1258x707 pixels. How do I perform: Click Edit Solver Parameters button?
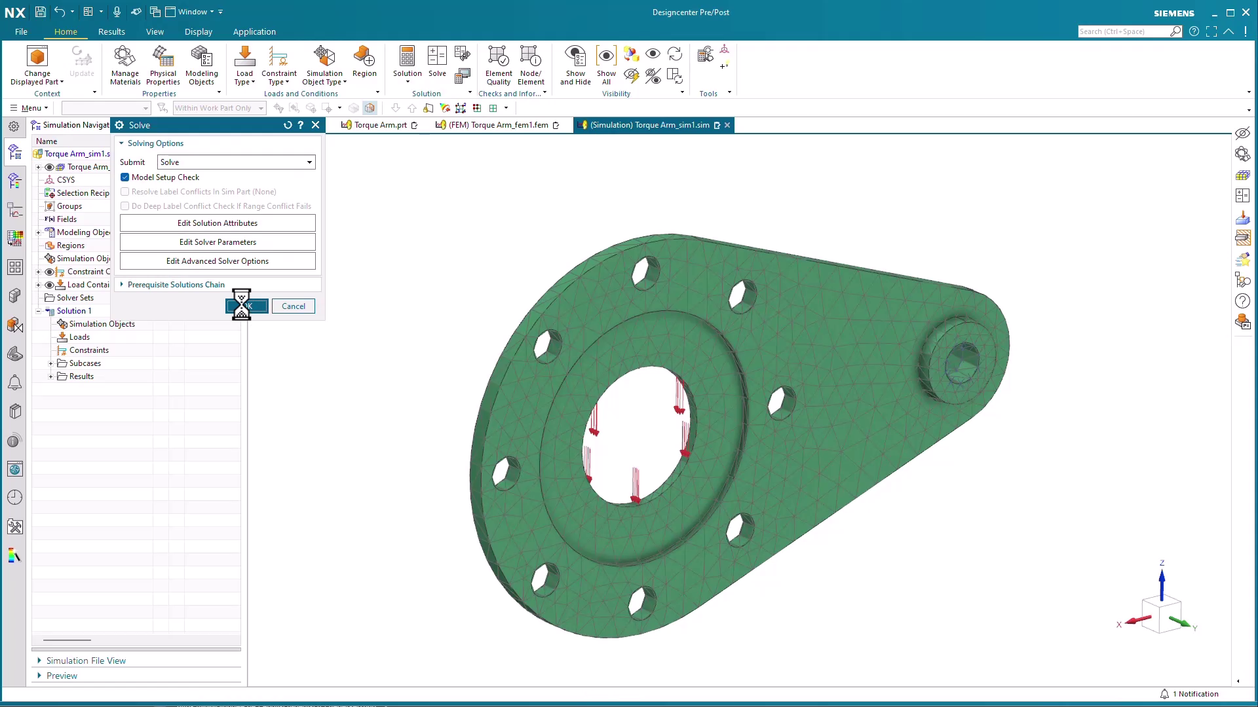(218, 242)
